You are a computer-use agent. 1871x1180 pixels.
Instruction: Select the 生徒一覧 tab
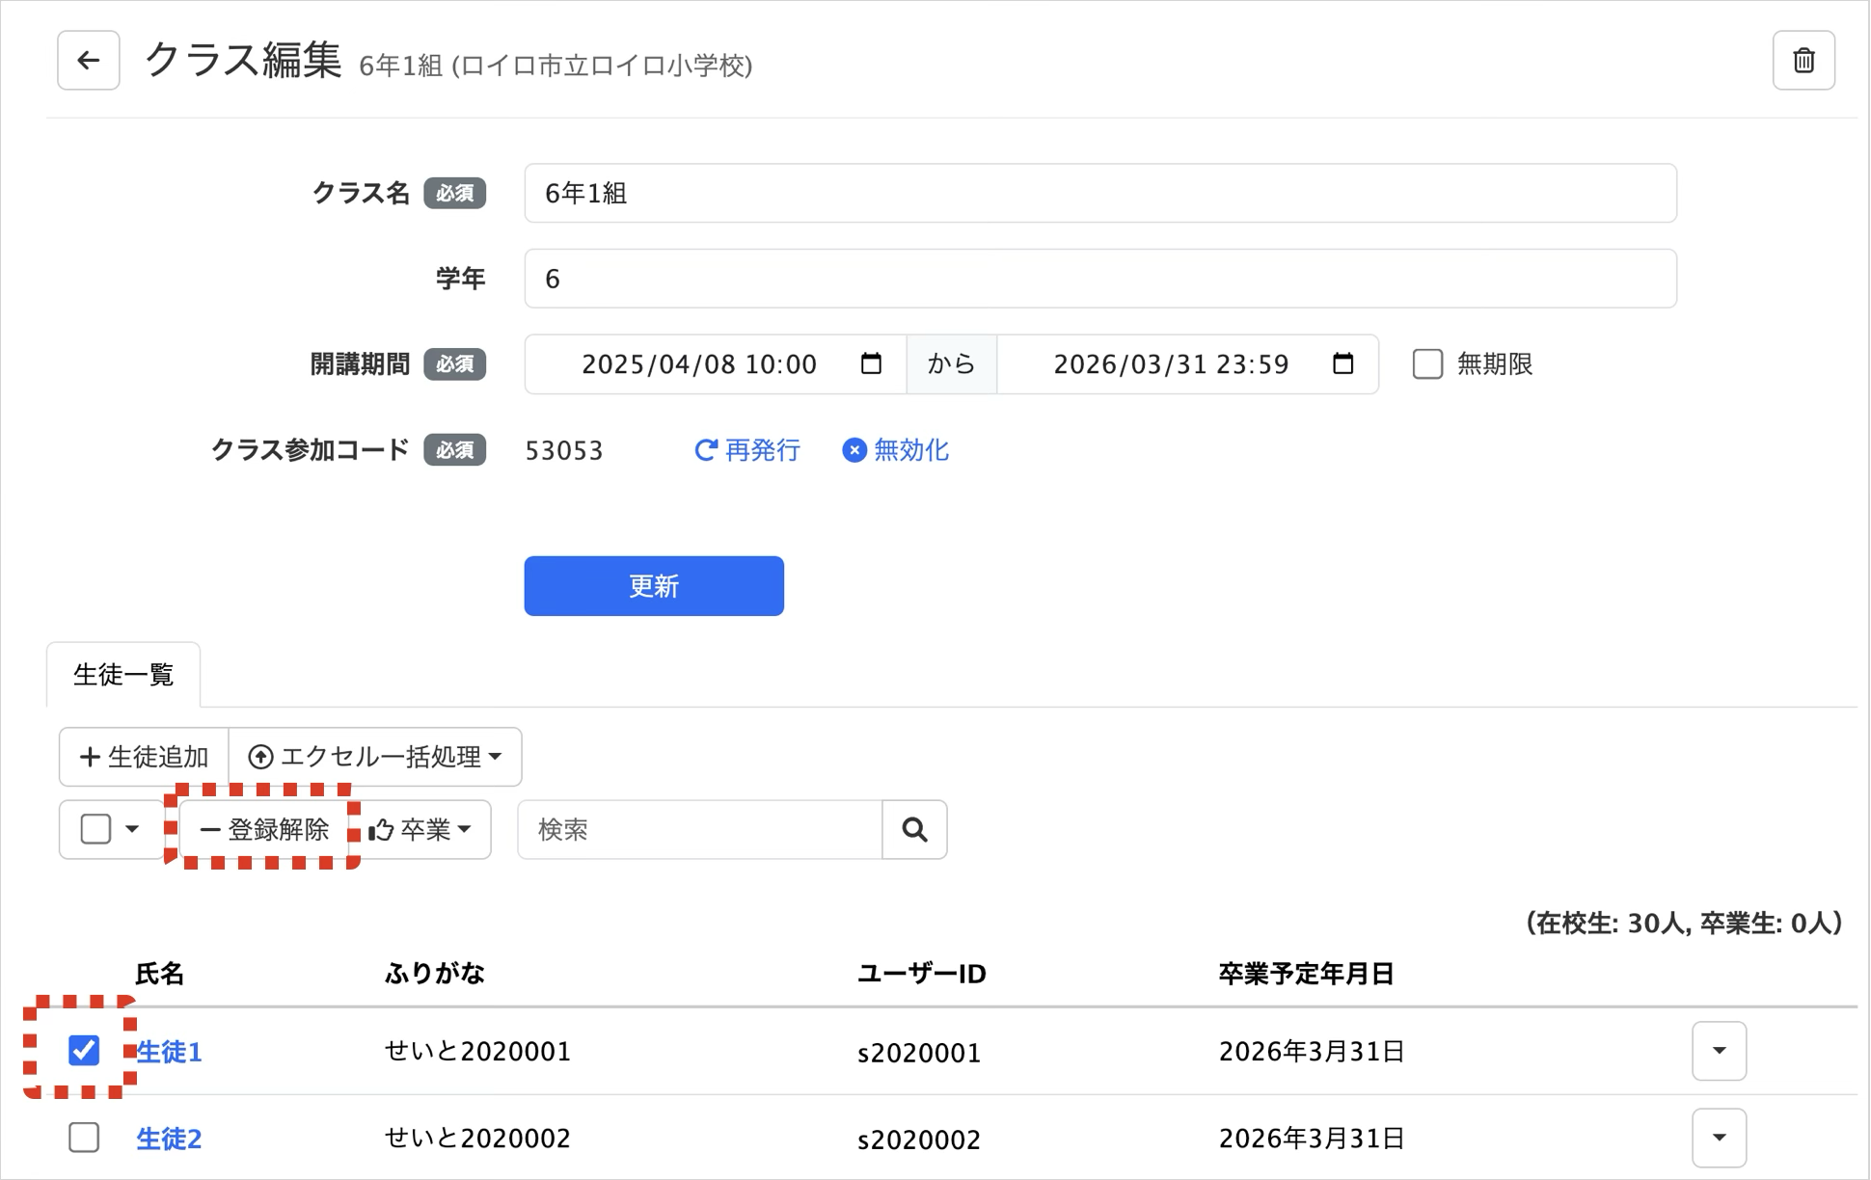tap(123, 675)
